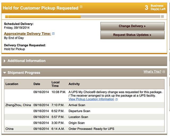Click the Activity column header
This screenshot has height=137, width=170.
pos(74,84)
